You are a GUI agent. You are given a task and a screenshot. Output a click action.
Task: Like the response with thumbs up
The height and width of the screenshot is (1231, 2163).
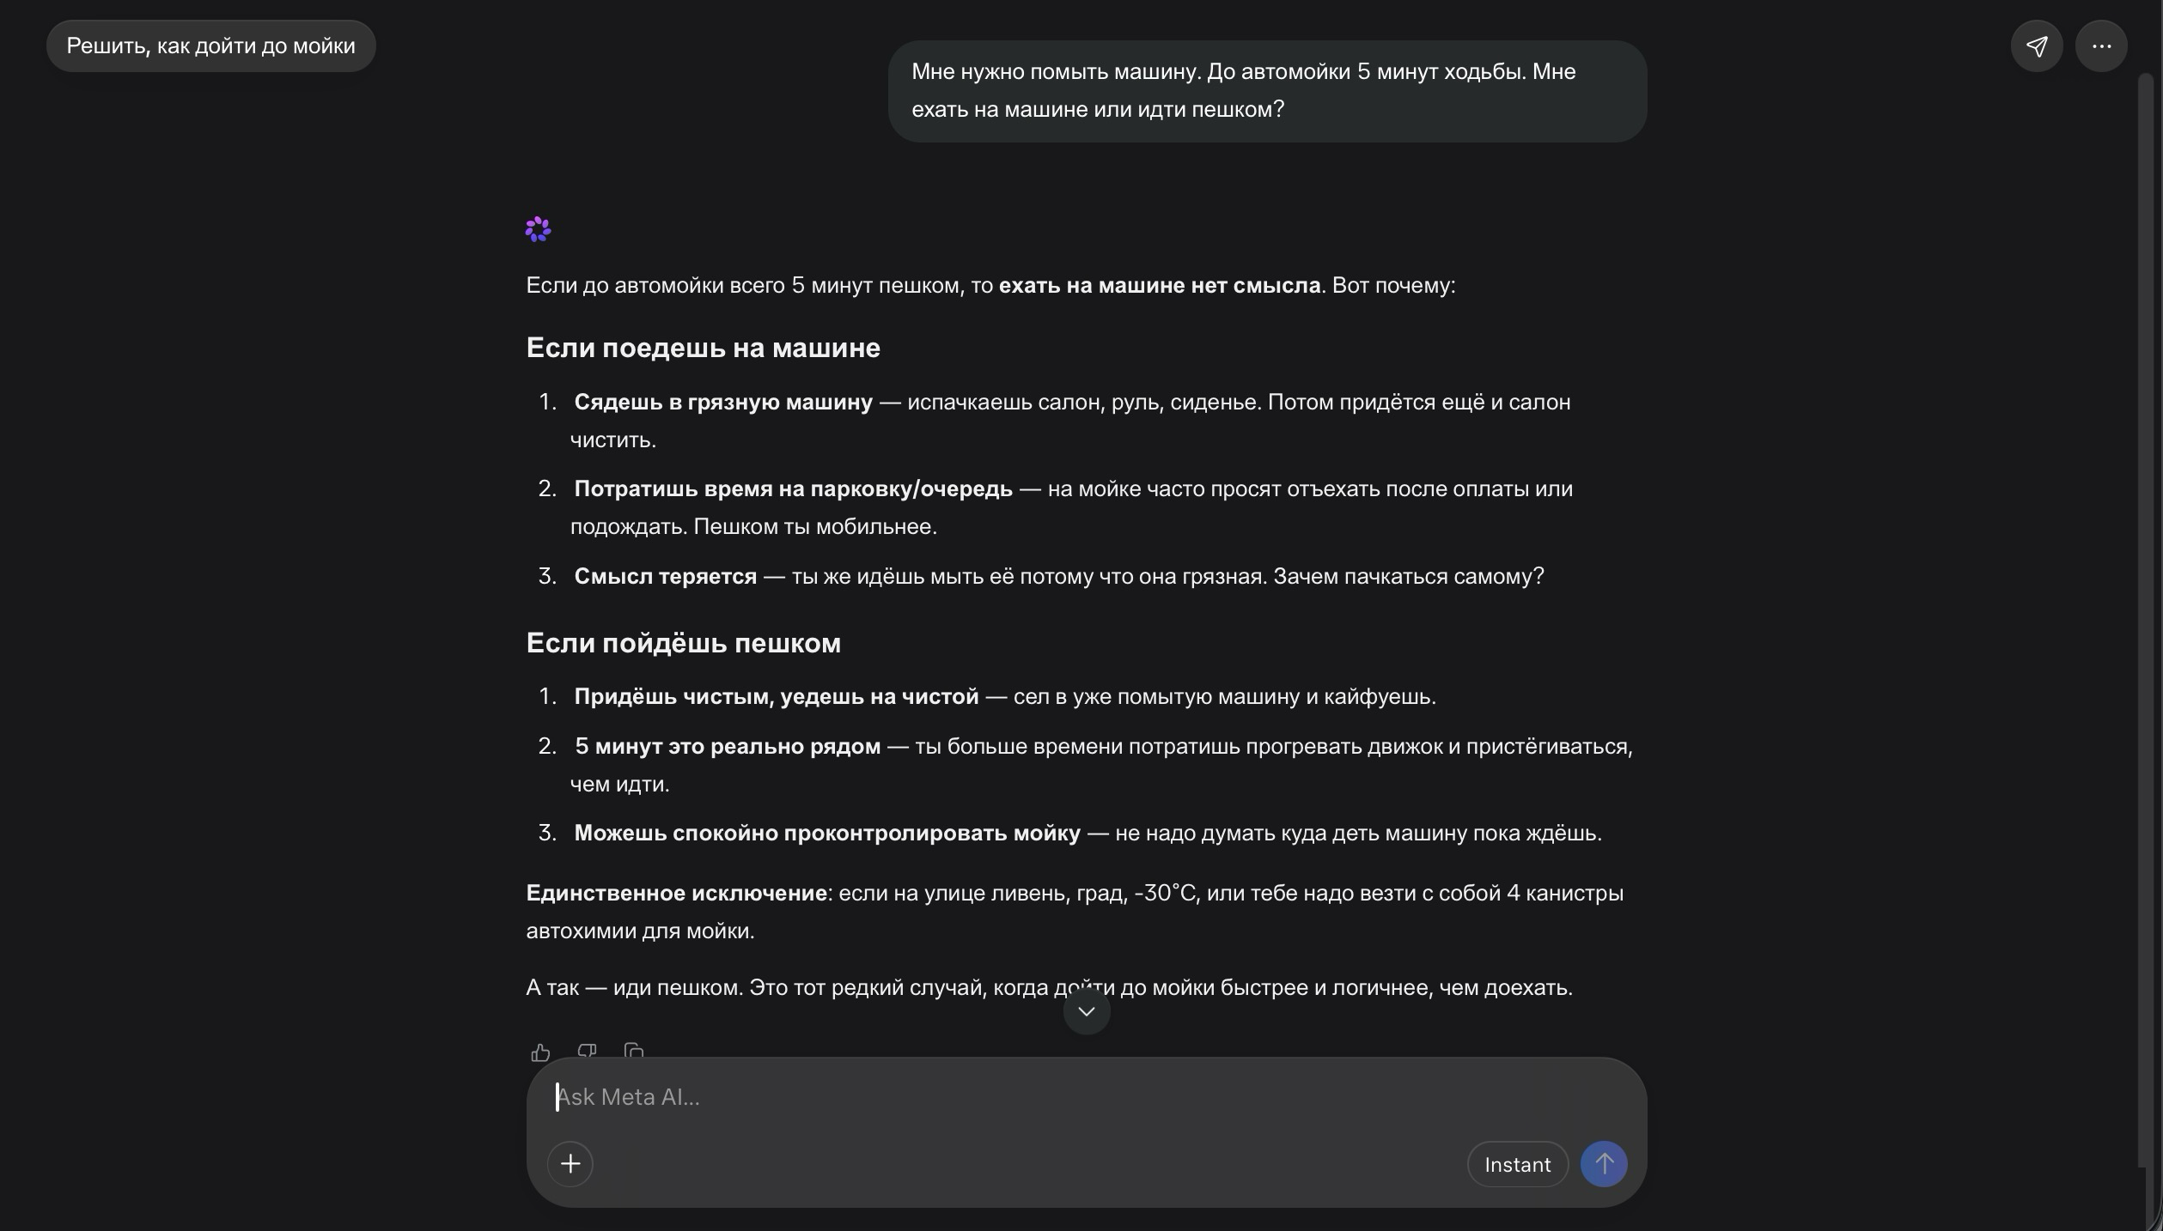[540, 1052]
